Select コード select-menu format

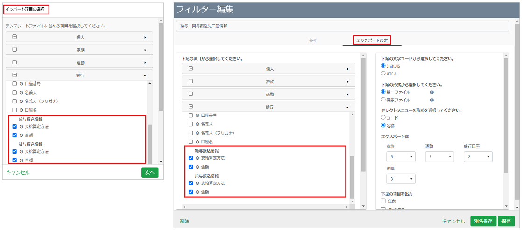click(383, 117)
